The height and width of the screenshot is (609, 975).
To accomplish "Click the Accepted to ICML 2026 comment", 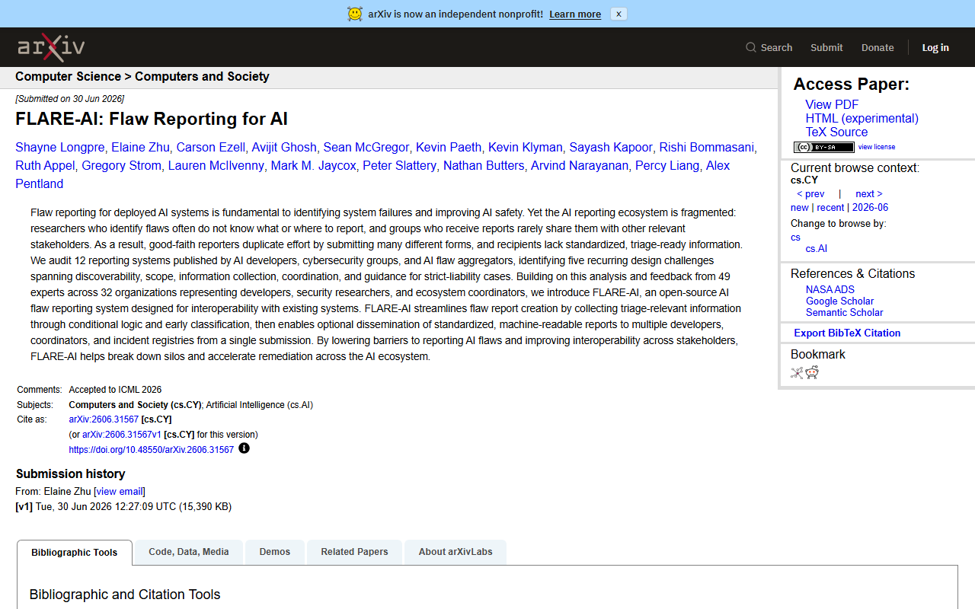I will [115, 390].
